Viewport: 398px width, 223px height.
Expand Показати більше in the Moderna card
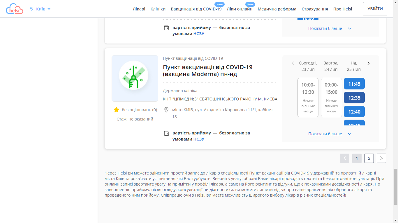[x=325, y=134]
